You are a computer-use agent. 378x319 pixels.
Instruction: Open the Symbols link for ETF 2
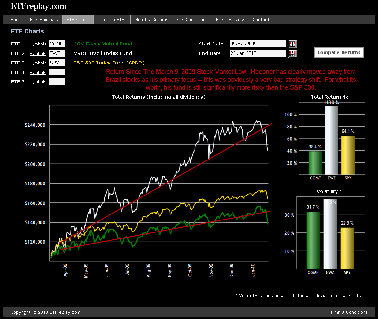pos(38,53)
